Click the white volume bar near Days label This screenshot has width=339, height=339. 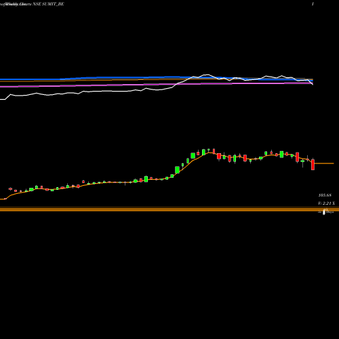324,212
